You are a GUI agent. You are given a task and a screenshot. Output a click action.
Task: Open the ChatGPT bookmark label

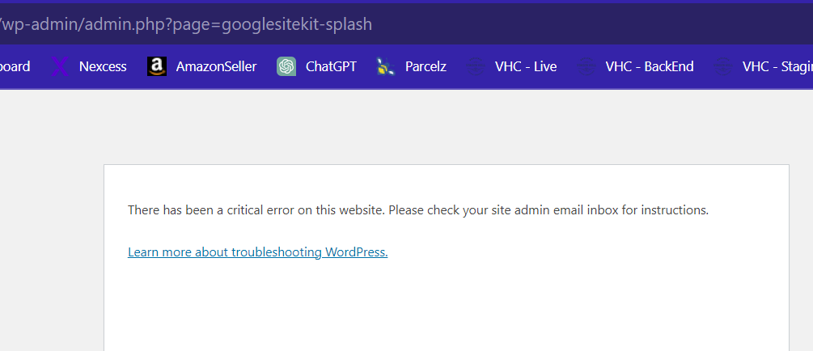332,67
